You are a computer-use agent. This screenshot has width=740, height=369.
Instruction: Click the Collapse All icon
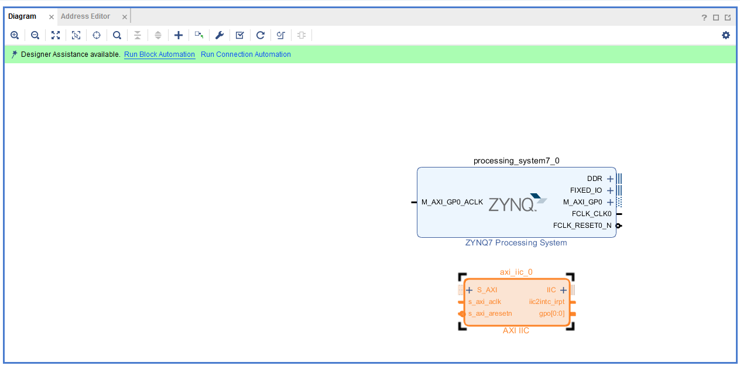click(x=138, y=35)
